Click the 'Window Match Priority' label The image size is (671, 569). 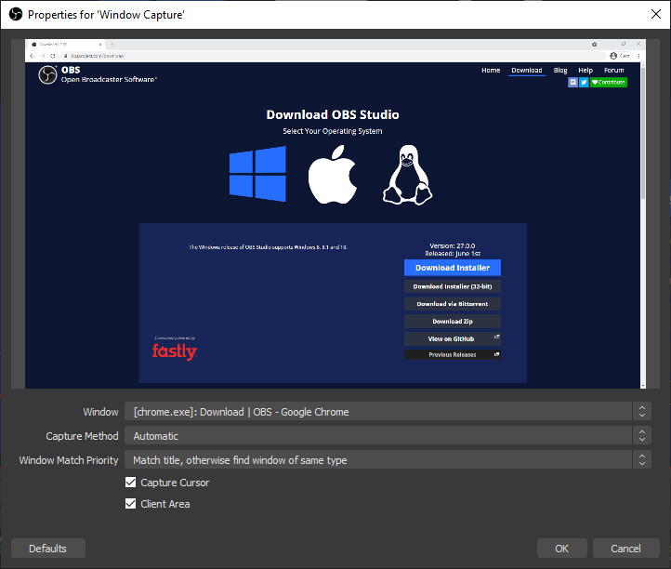tap(69, 460)
